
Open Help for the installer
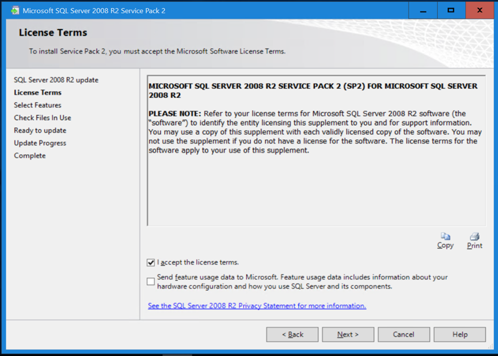tap(459, 334)
